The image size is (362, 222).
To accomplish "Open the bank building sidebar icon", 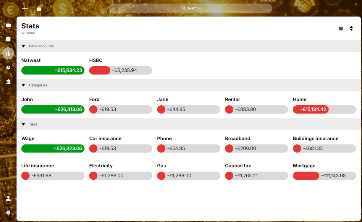I will tap(8, 82).
